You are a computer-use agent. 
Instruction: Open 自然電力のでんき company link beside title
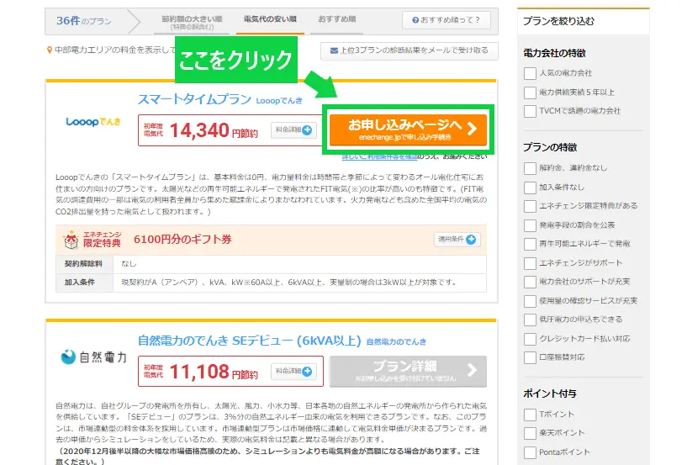(396, 342)
